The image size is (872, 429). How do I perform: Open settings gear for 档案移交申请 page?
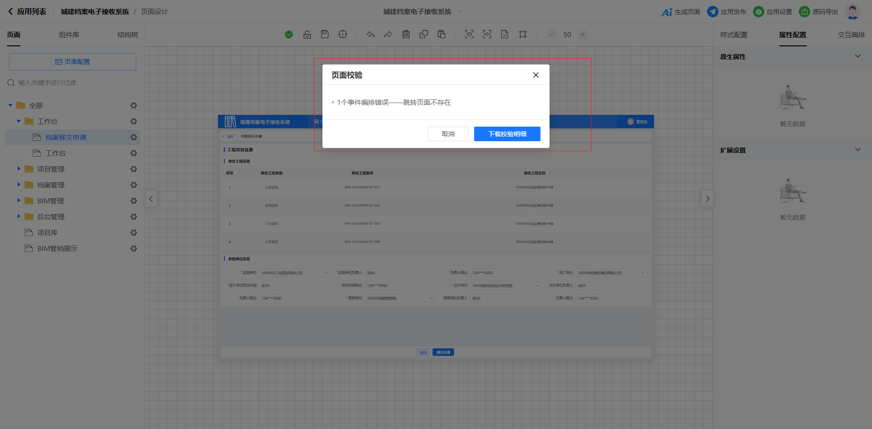(134, 137)
